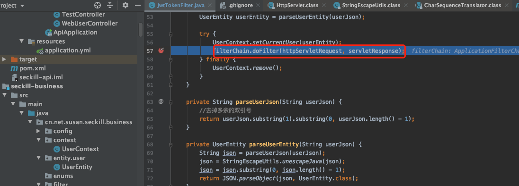Open application.yml in project tree

tap(68, 51)
